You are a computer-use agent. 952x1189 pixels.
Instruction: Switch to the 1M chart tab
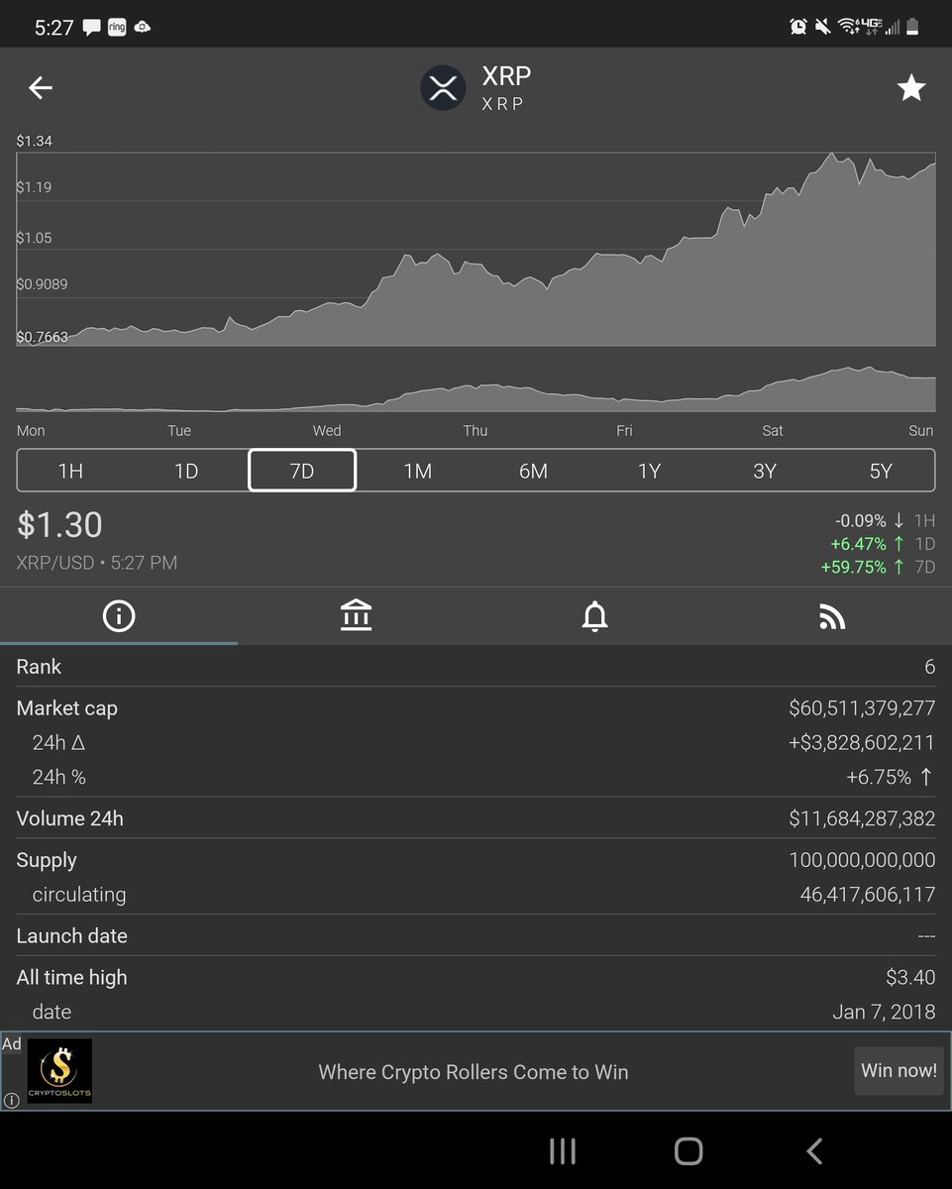(417, 471)
